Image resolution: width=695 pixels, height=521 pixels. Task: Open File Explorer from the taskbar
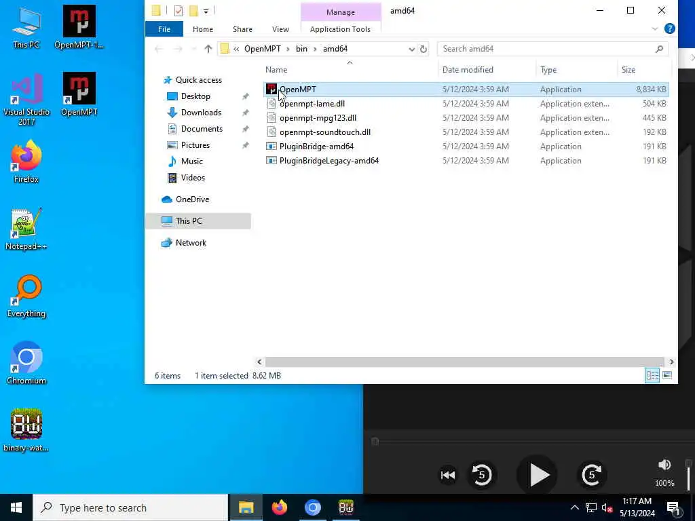pyautogui.click(x=246, y=507)
